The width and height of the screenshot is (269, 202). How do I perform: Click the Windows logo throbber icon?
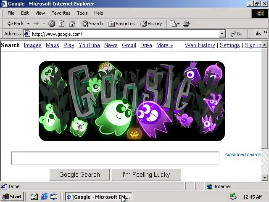coord(260,13)
